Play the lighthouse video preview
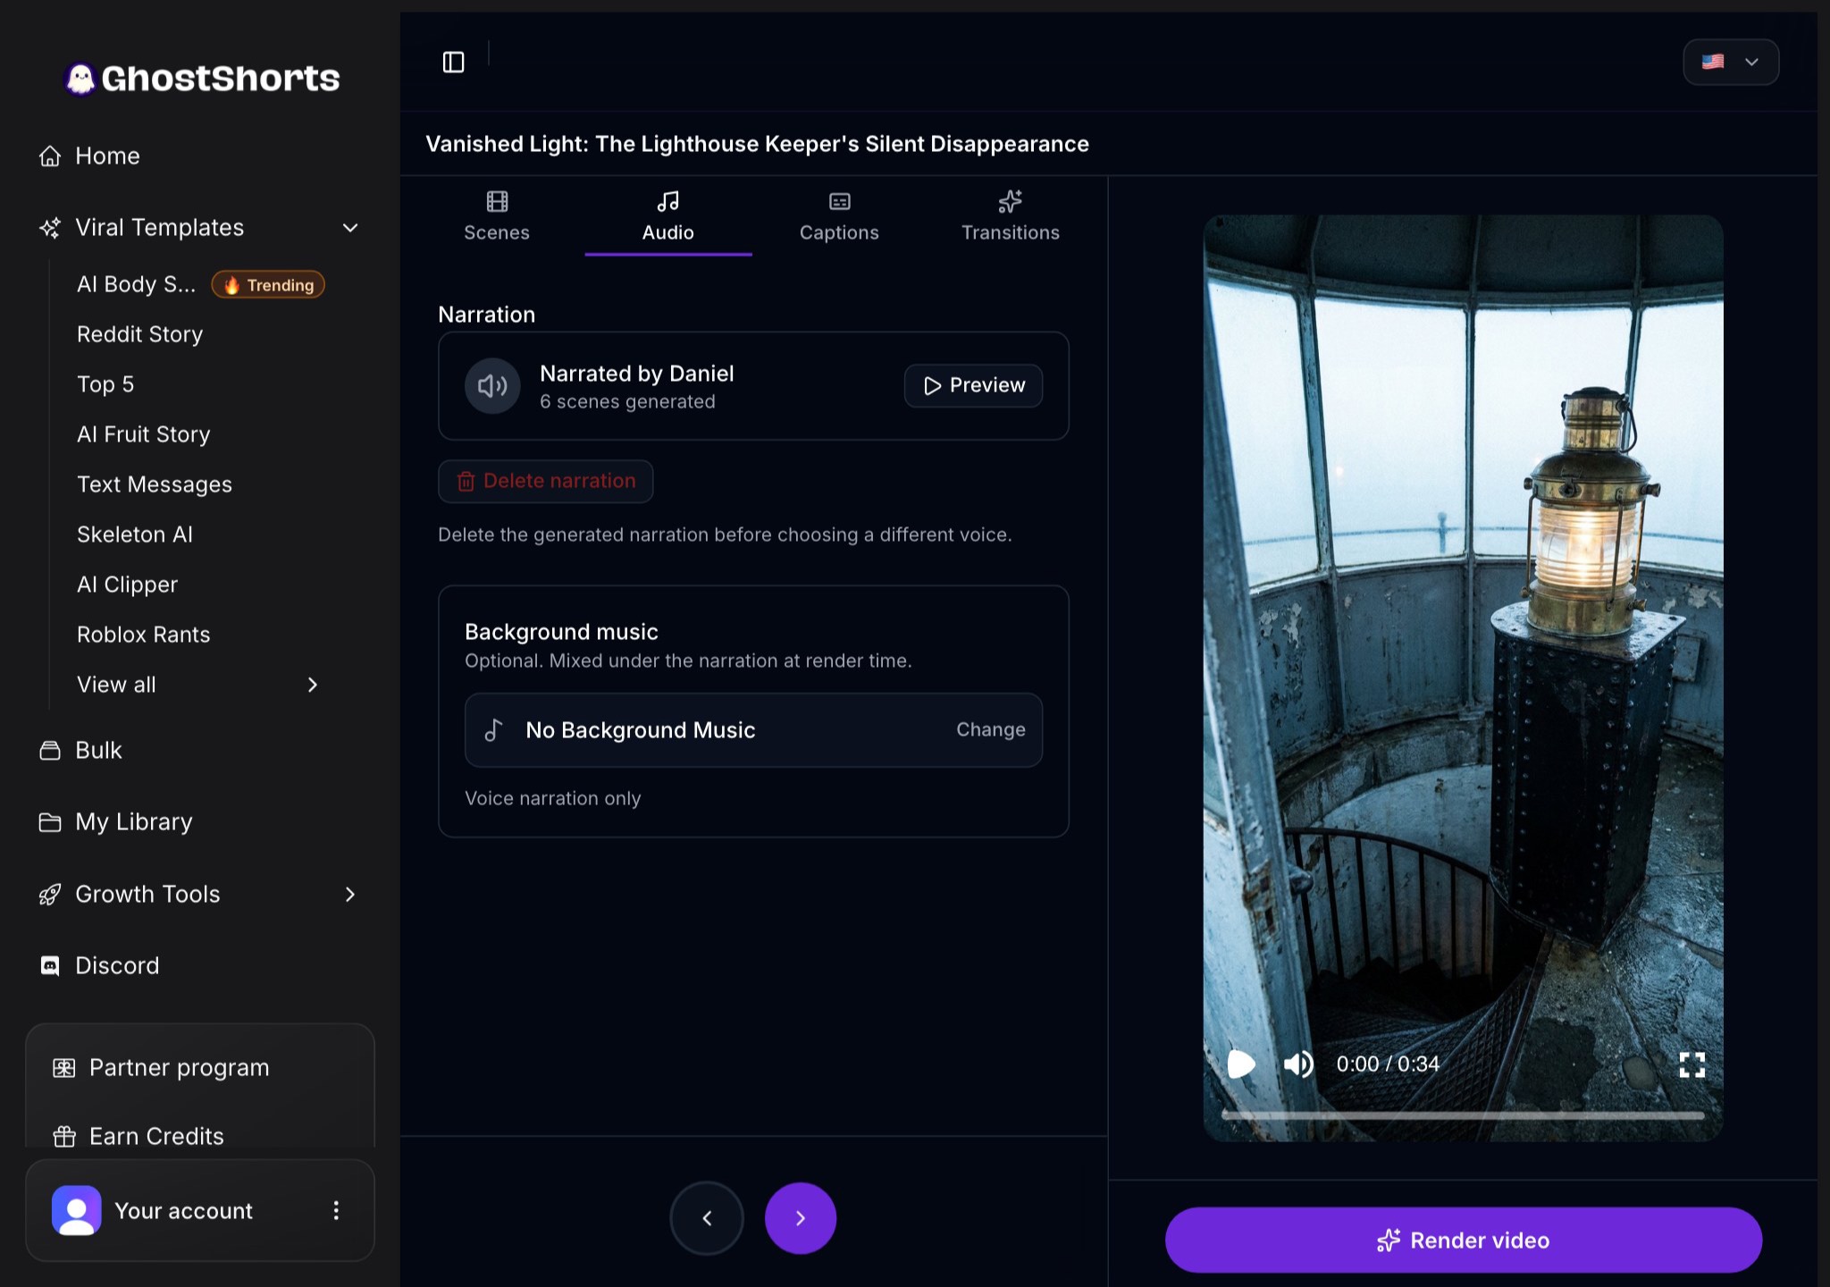The height and width of the screenshot is (1287, 1830). coord(1241,1064)
